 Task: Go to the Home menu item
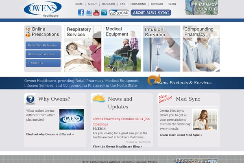click(78, 4)
